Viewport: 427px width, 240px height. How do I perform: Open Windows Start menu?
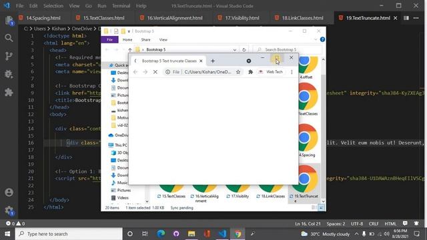tap(7, 234)
